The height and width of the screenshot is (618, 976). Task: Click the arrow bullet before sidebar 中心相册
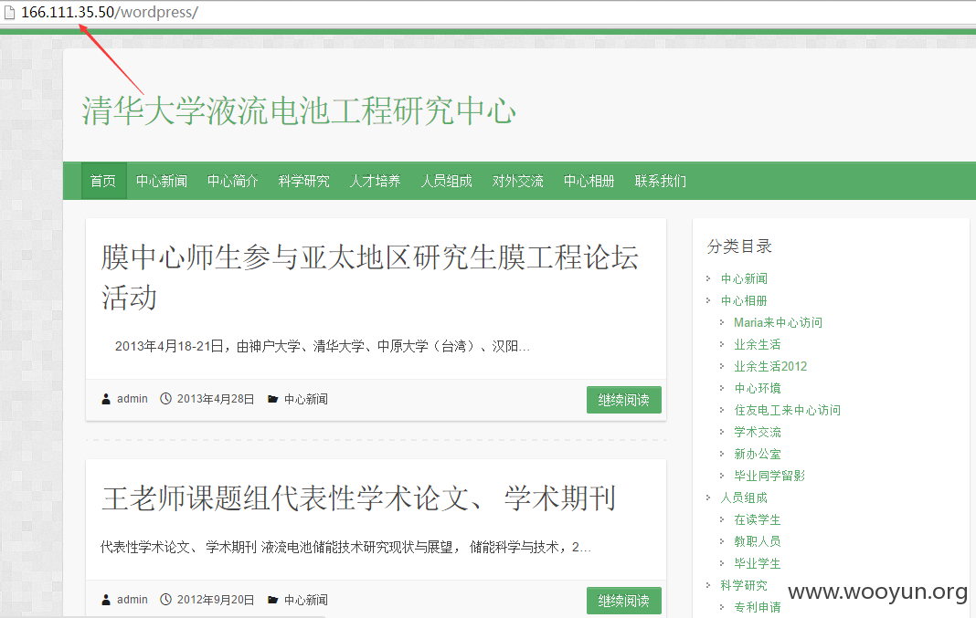click(x=708, y=300)
